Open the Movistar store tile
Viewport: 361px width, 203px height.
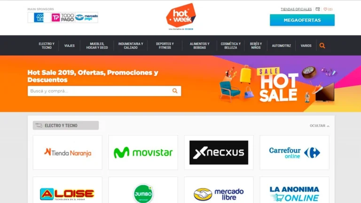[143, 152]
